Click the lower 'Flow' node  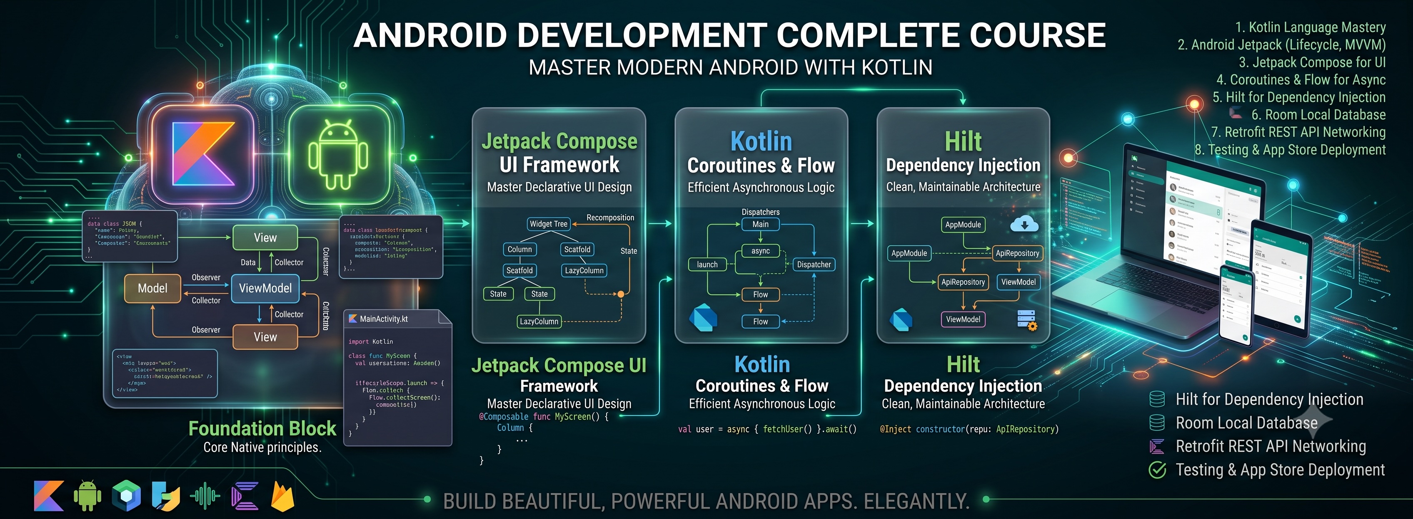(x=760, y=321)
